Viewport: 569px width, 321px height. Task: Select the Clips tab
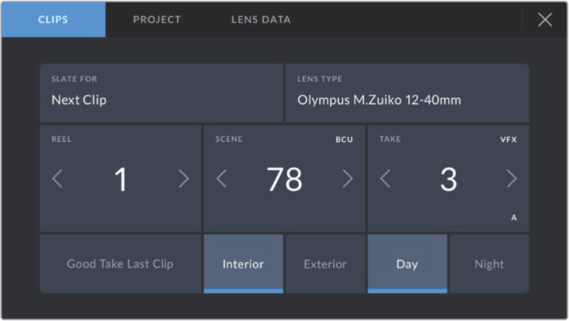[x=53, y=20]
